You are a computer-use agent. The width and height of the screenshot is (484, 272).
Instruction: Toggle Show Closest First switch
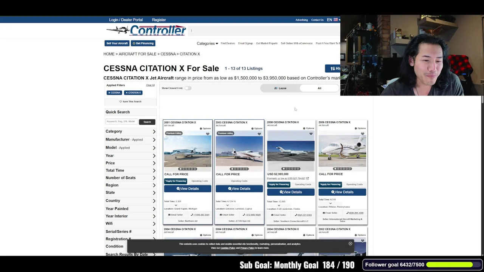pyautogui.click(x=188, y=88)
